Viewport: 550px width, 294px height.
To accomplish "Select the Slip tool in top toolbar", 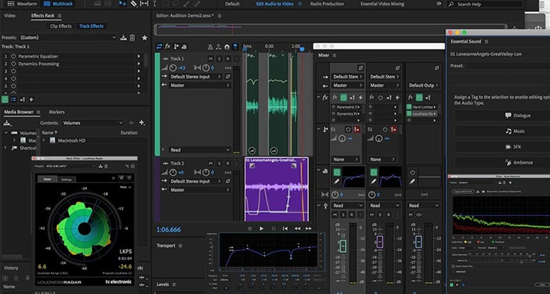I will pos(144,3).
